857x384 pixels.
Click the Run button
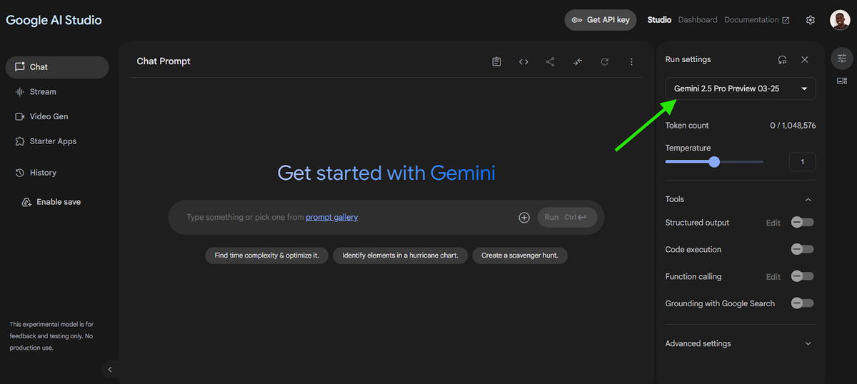(x=567, y=218)
